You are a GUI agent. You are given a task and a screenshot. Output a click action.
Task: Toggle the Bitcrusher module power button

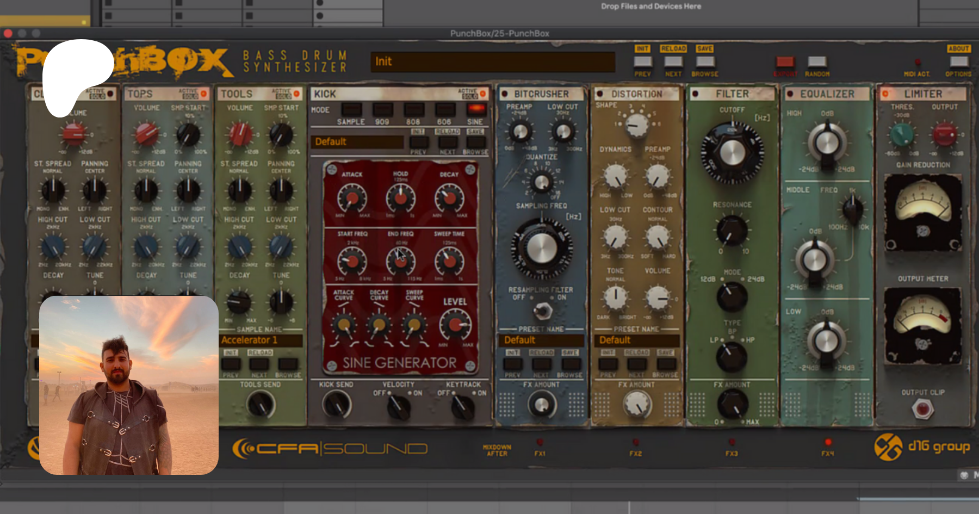(505, 94)
